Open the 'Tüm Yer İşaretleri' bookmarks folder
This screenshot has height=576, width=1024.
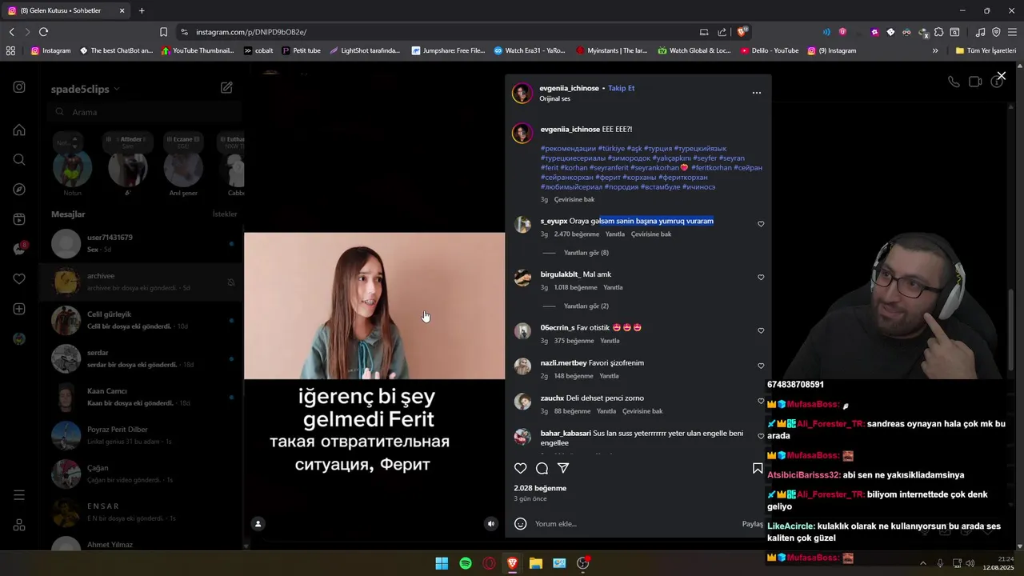[x=986, y=50]
